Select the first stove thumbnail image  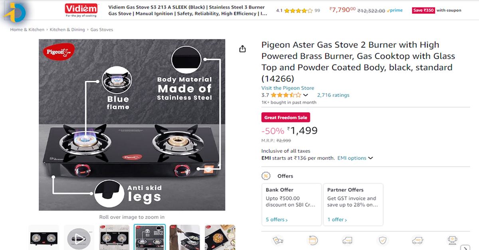[44, 238]
